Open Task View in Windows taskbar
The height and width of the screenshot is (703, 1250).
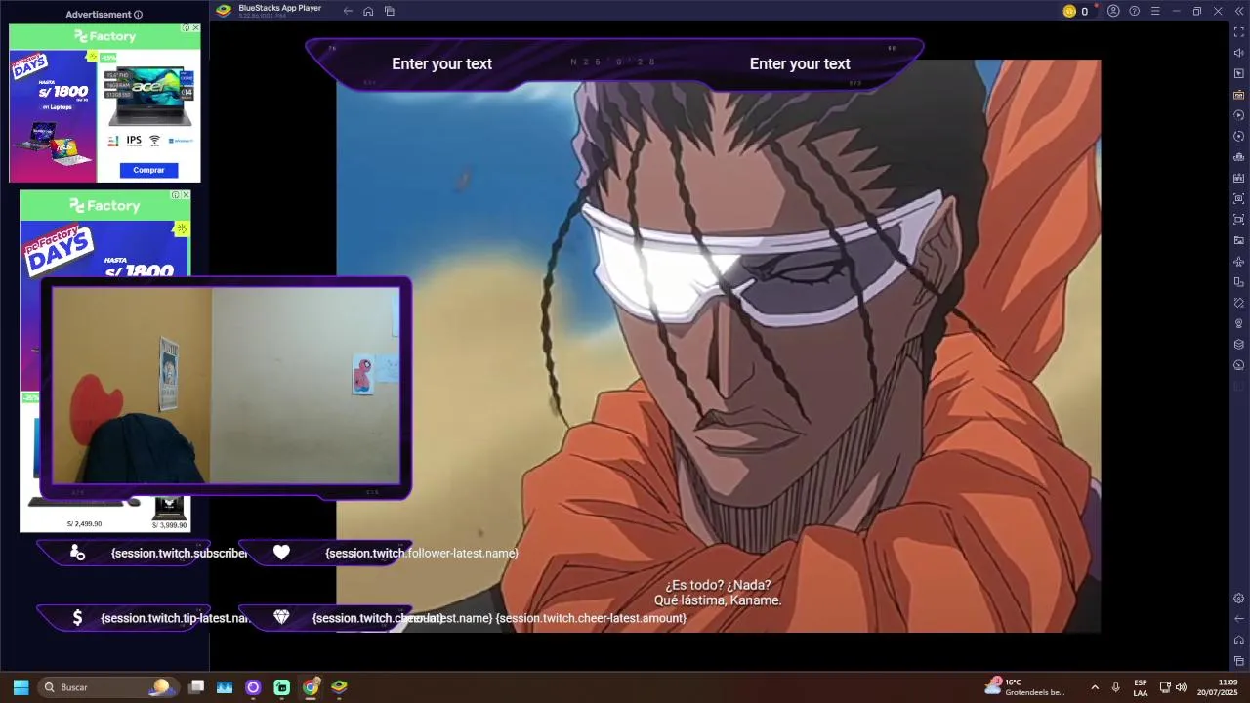coord(196,687)
